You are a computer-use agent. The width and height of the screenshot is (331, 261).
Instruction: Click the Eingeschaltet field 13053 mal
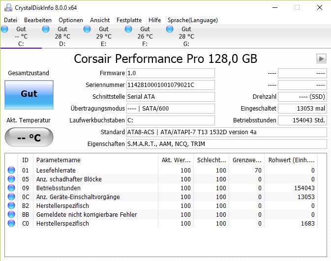point(302,109)
